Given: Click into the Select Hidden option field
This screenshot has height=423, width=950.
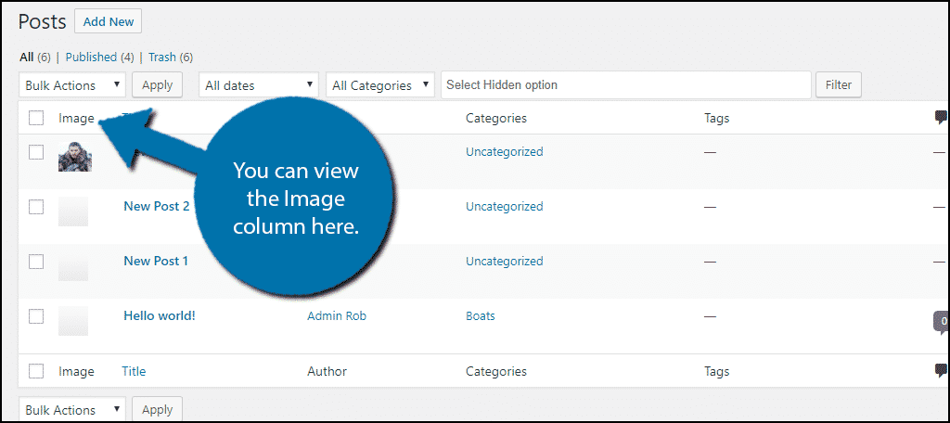Looking at the screenshot, I should tap(625, 85).
